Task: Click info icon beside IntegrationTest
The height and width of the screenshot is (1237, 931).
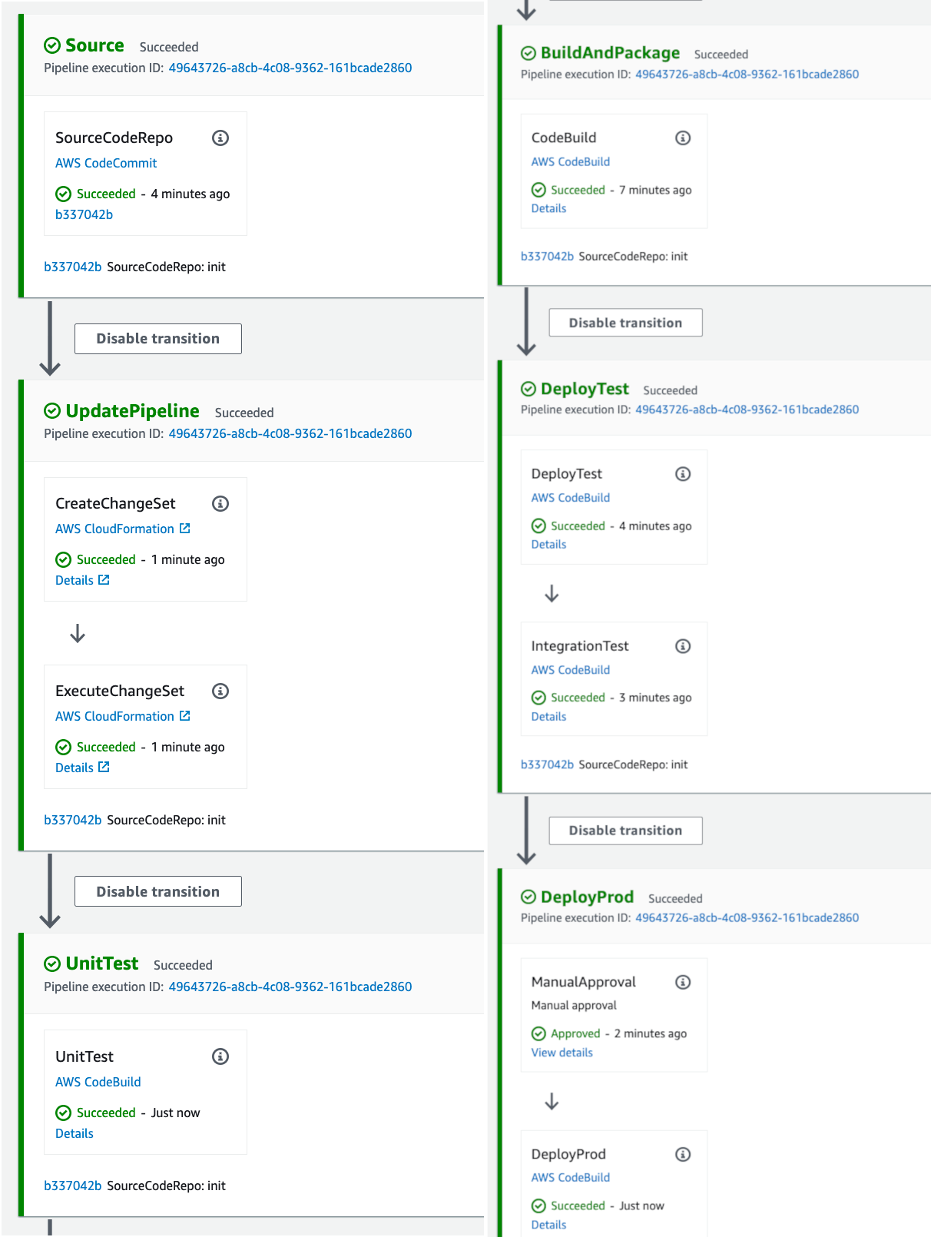Action: 683,646
